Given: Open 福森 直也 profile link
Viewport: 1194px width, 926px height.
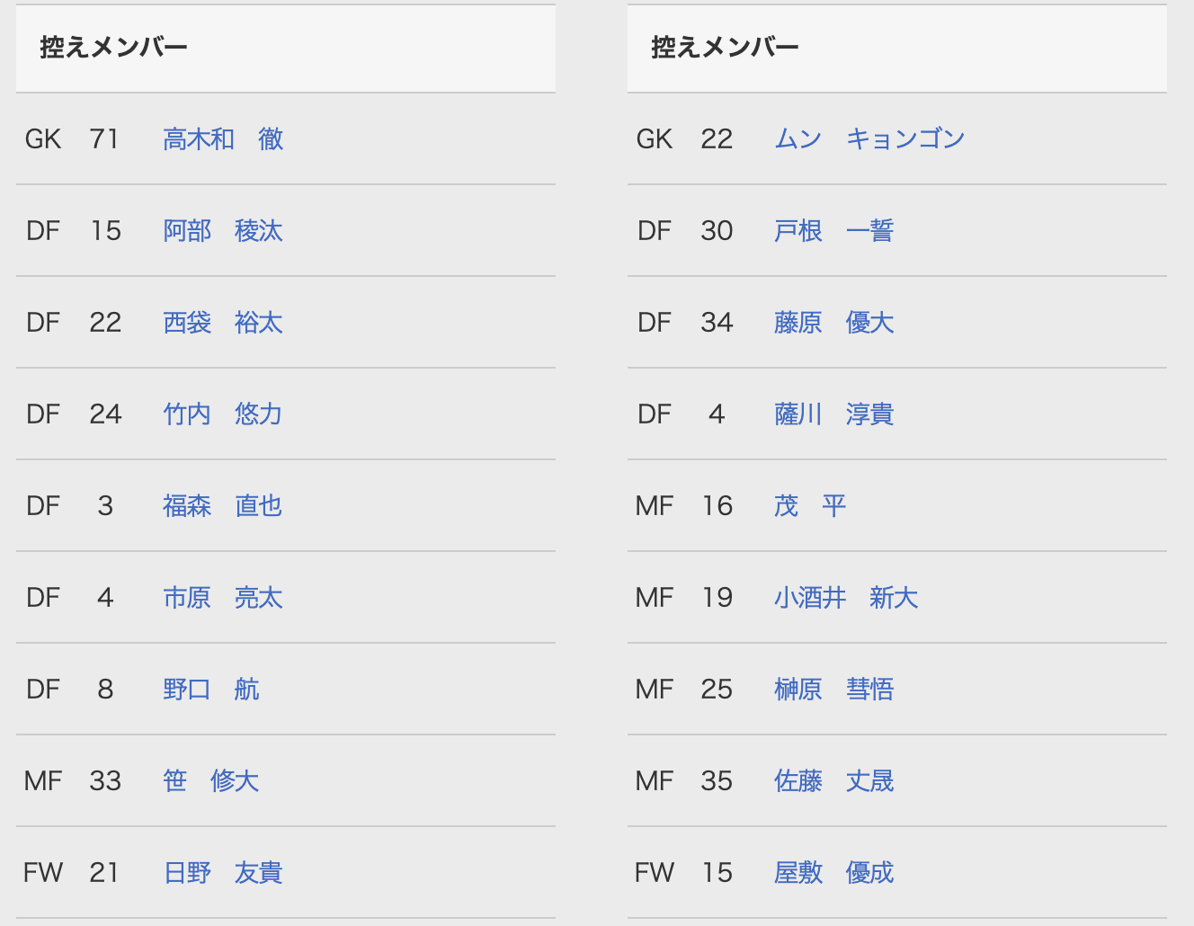Looking at the screenshot, I should tap(223, 506).
